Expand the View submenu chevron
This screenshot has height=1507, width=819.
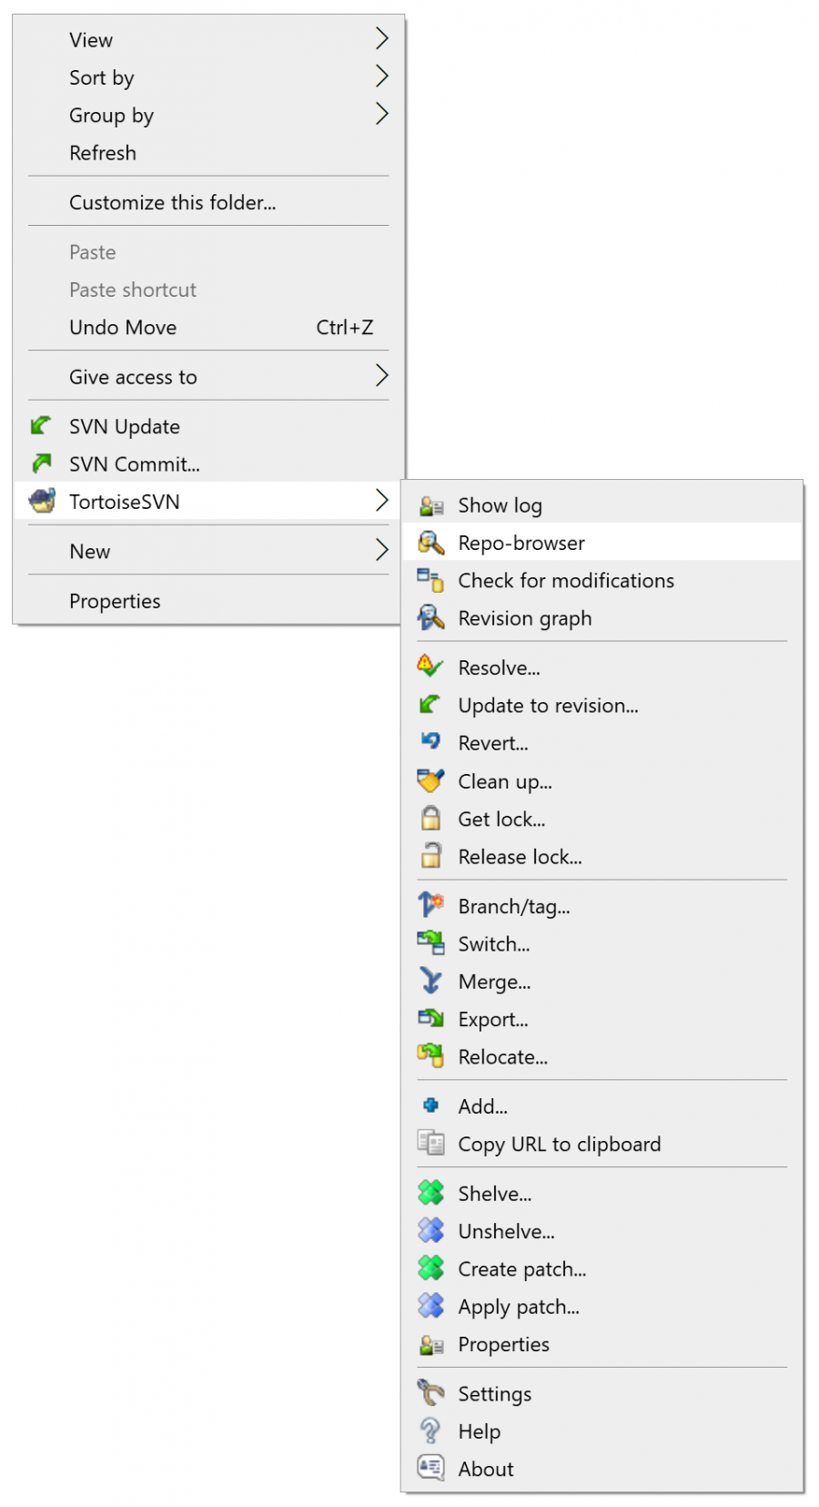coord(382,39)
